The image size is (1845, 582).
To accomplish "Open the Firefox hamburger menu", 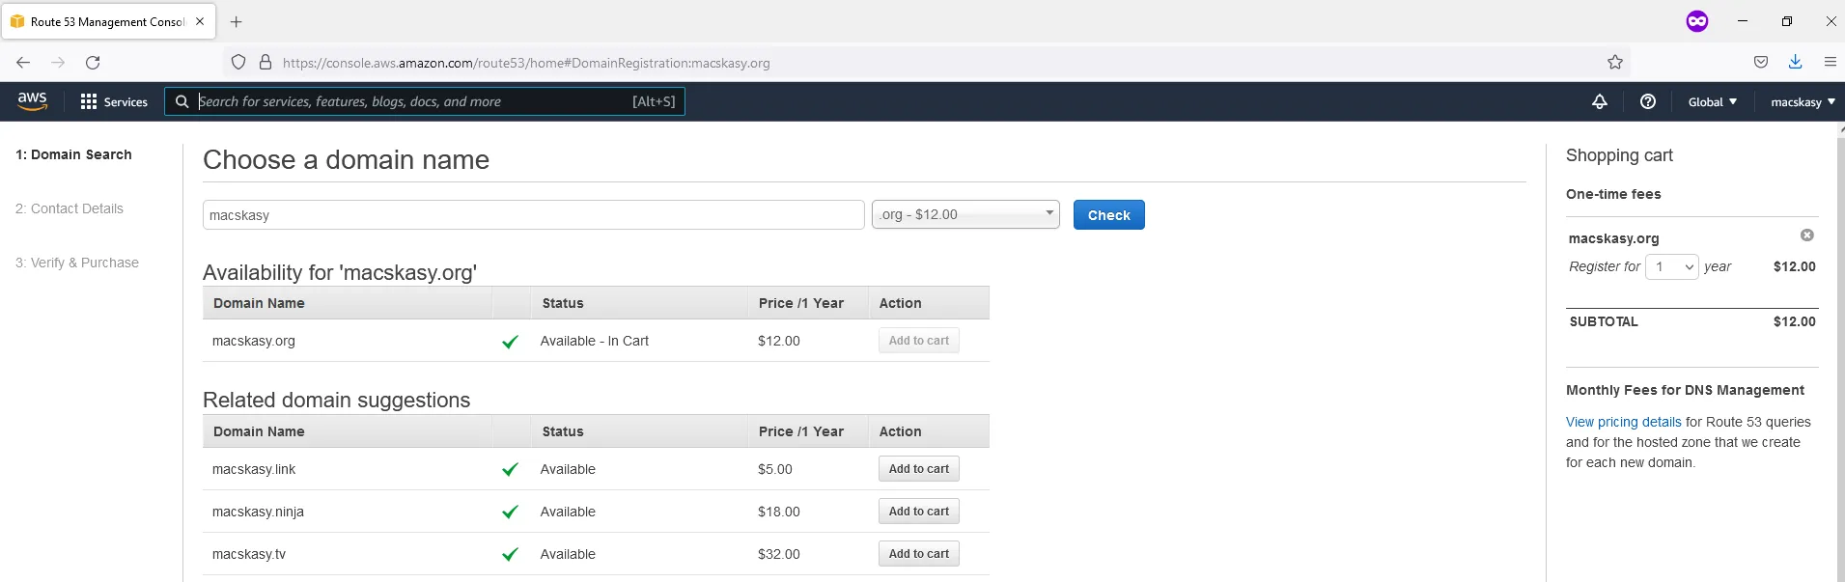I will coord(1831,63).
